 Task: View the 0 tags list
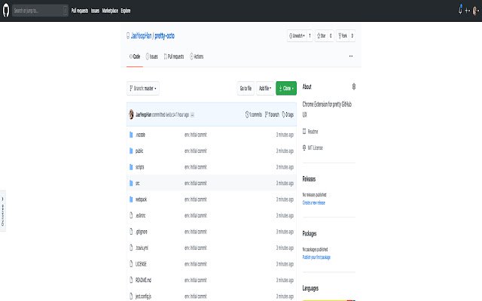click(x=288, y=114)
